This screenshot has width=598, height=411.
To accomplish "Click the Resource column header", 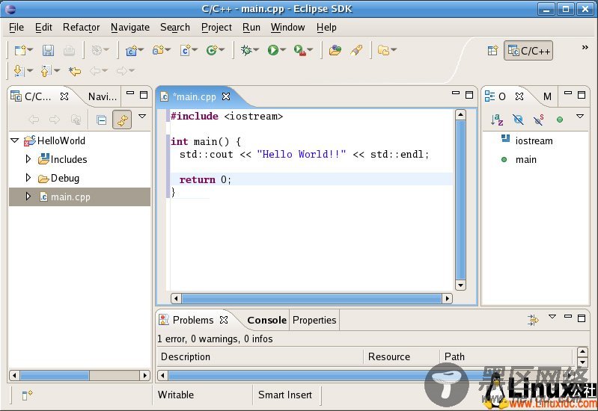I will pos(401,356).
